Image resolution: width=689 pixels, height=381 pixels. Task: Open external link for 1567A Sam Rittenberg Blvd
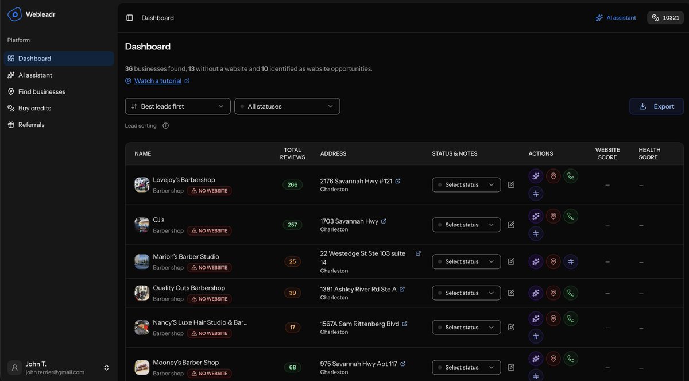tap(405, 324)
